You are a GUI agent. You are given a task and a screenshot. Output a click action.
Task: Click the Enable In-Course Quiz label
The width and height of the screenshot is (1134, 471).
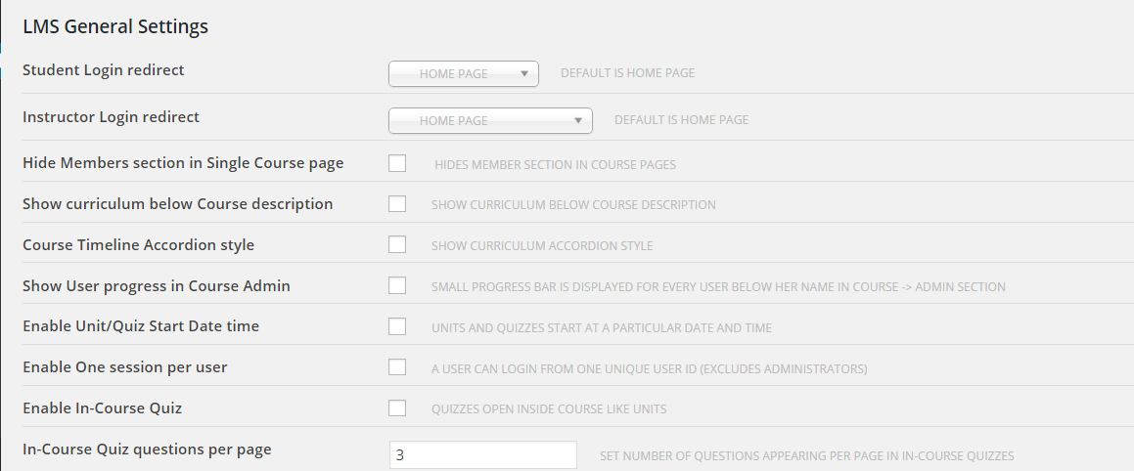point(102,408)
